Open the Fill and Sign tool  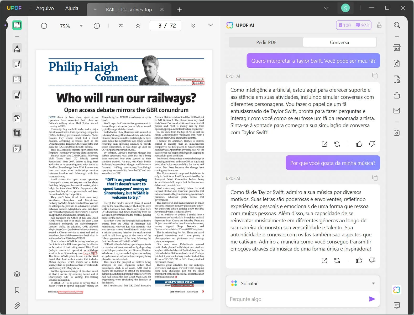click(x=17, y=96)
